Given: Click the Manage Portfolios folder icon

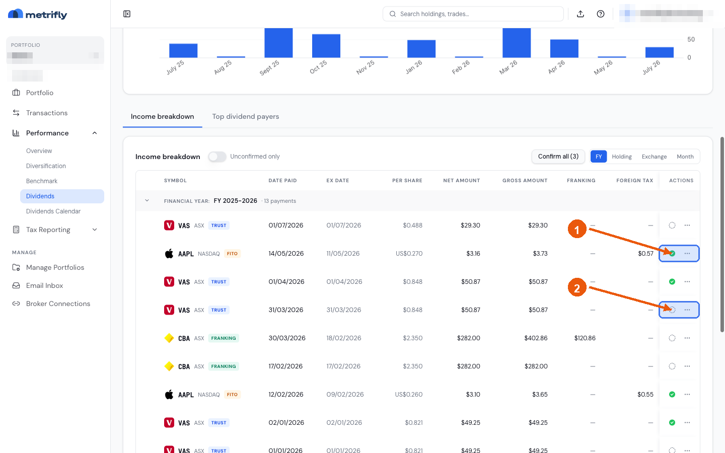Looking at the screenshot, I should click(16, 267).
